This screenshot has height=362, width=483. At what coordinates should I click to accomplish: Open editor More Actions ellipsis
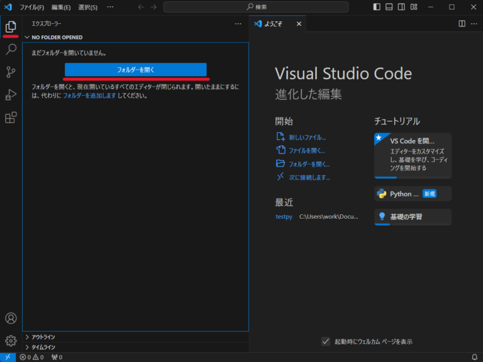coord(474,24)
